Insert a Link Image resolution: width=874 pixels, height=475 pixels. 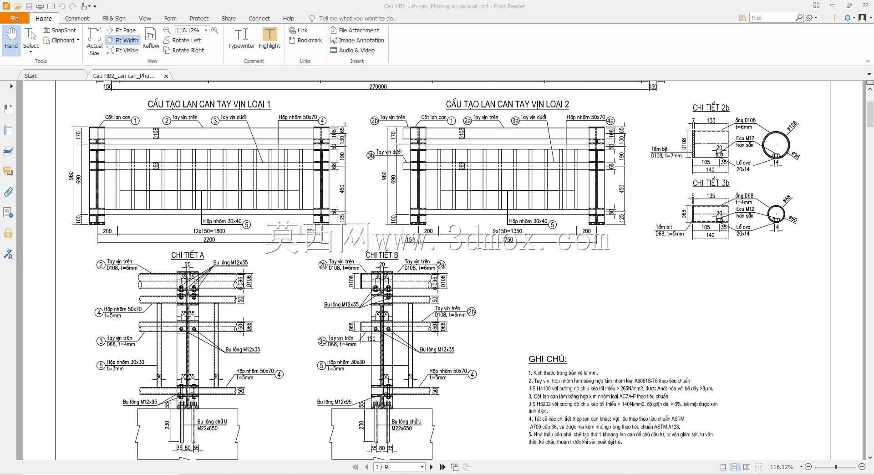298,30
